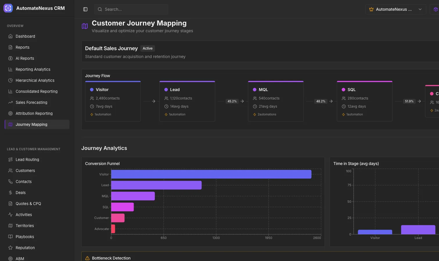
Task: Click the Deals dollar icon
Action: (10, 193)
